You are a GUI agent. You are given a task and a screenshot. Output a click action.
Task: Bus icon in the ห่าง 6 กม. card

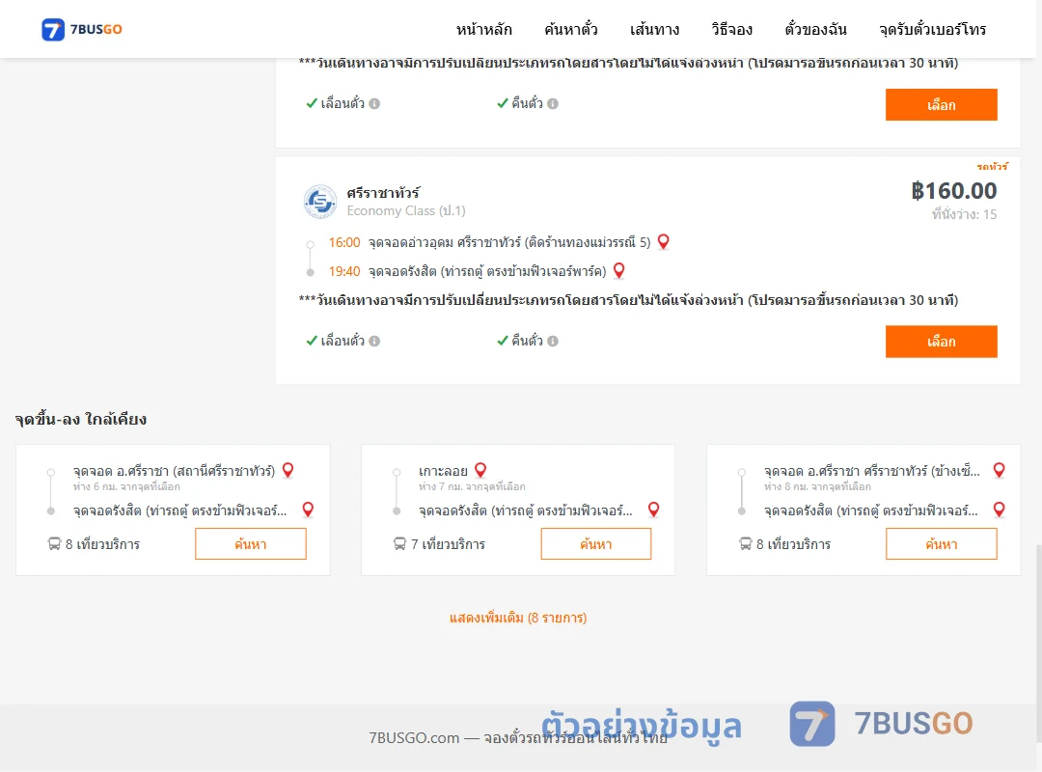point(54,544)
